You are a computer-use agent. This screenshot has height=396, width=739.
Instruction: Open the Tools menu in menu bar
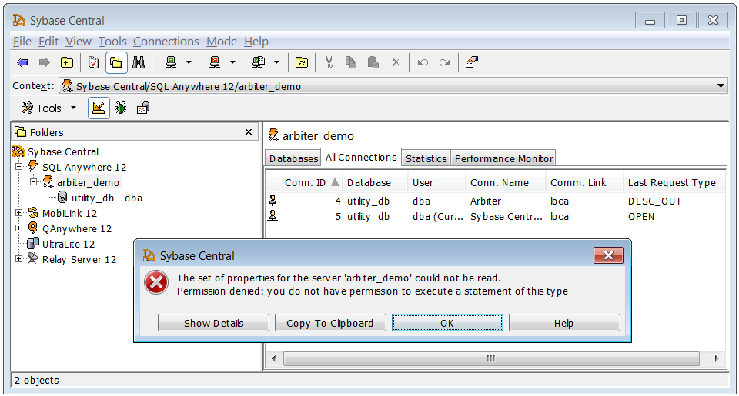112,42
